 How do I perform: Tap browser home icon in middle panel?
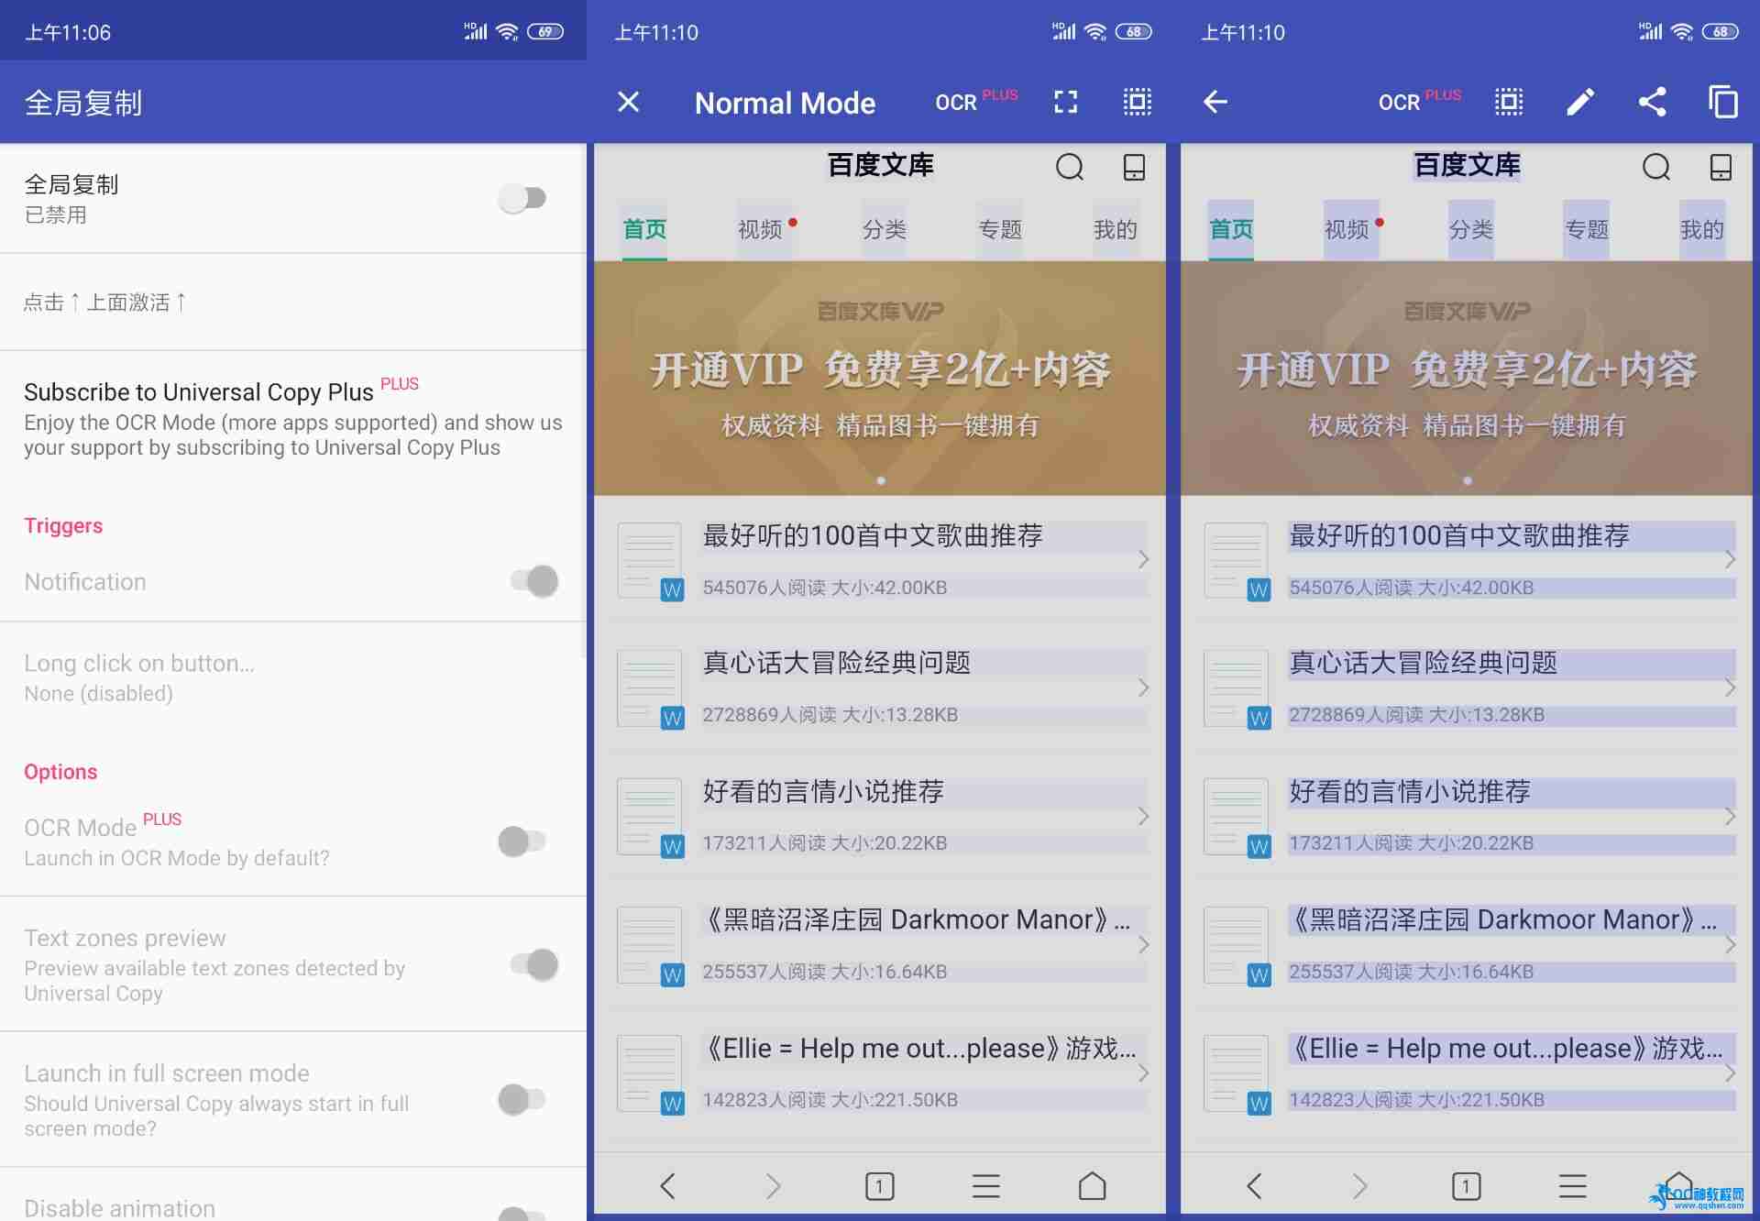tap(1093, 1186)
